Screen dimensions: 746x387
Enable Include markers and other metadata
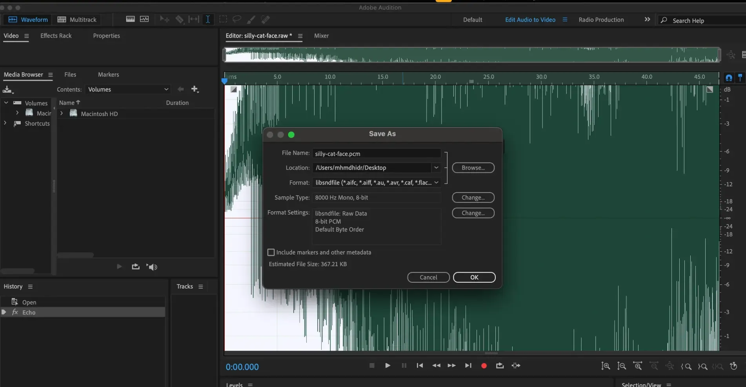click(x=271, y=252)
